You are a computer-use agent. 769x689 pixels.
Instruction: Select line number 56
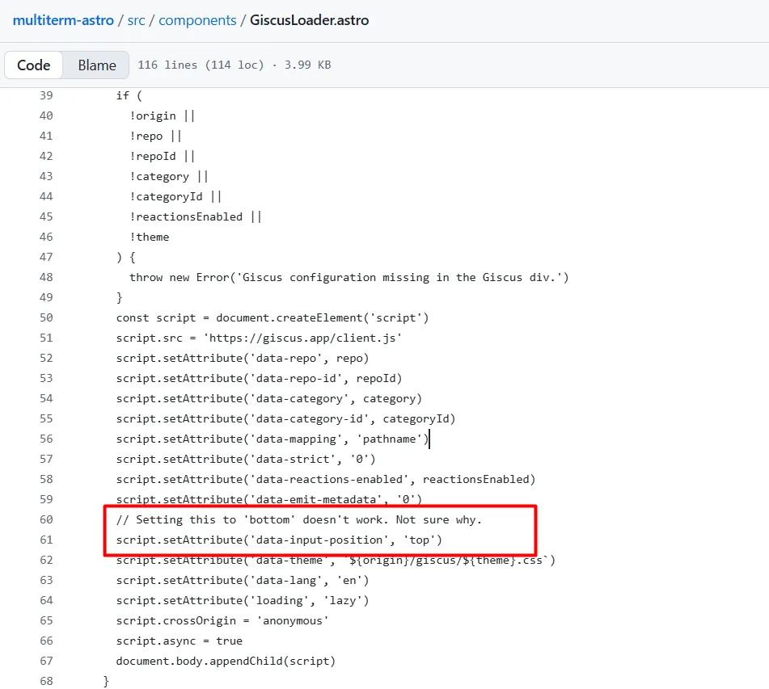point(46,439)
